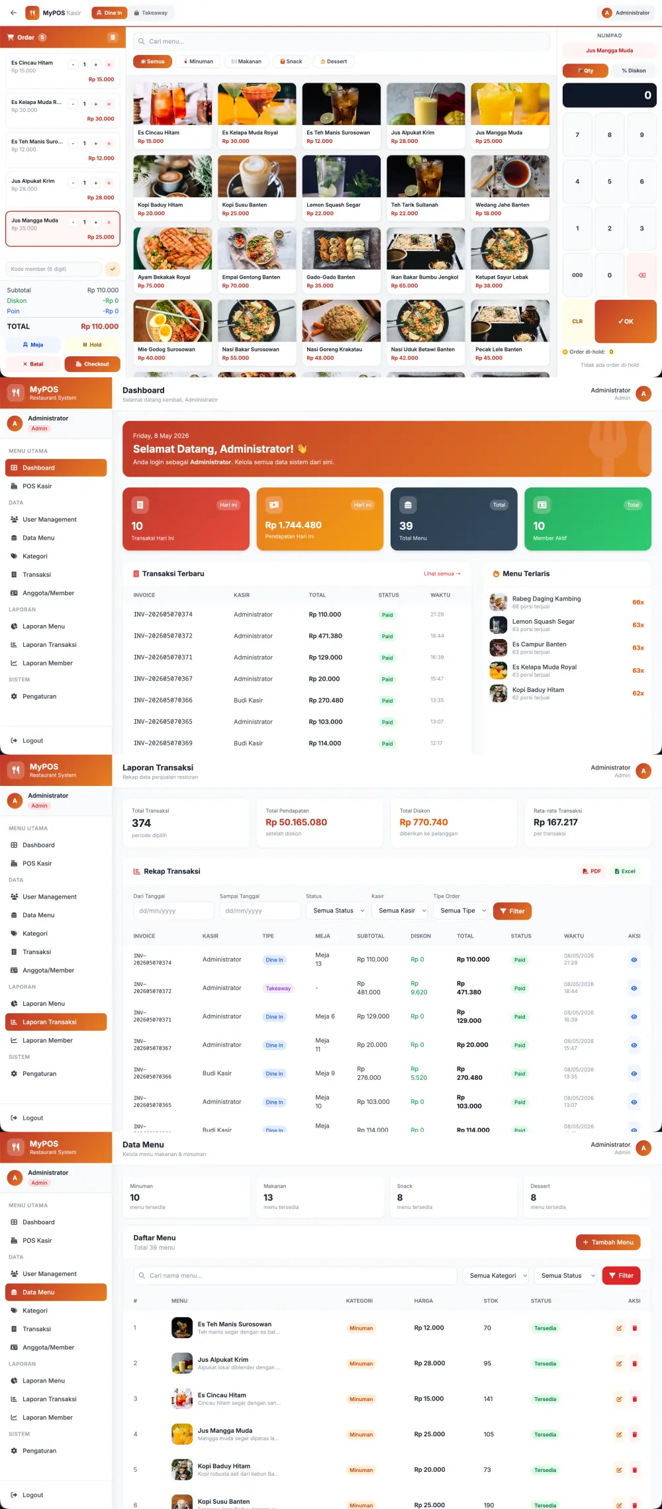Delete Jus Mangga Muda in Daftar Menu
Image resolution: width=662 pixels, height=1509 pixels.
[634, 1434]
